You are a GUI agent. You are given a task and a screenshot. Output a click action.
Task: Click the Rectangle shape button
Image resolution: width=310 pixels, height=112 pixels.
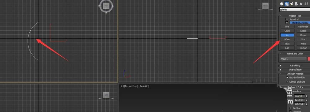pyautogui.click(x=303, y=26)
